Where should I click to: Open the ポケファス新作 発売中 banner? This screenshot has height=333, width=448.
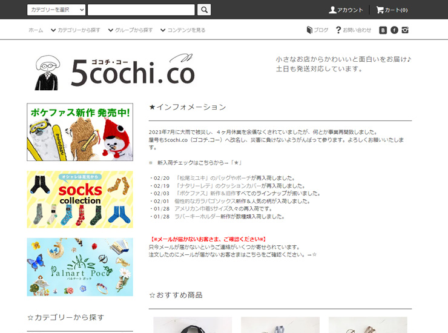coord(80,132)
